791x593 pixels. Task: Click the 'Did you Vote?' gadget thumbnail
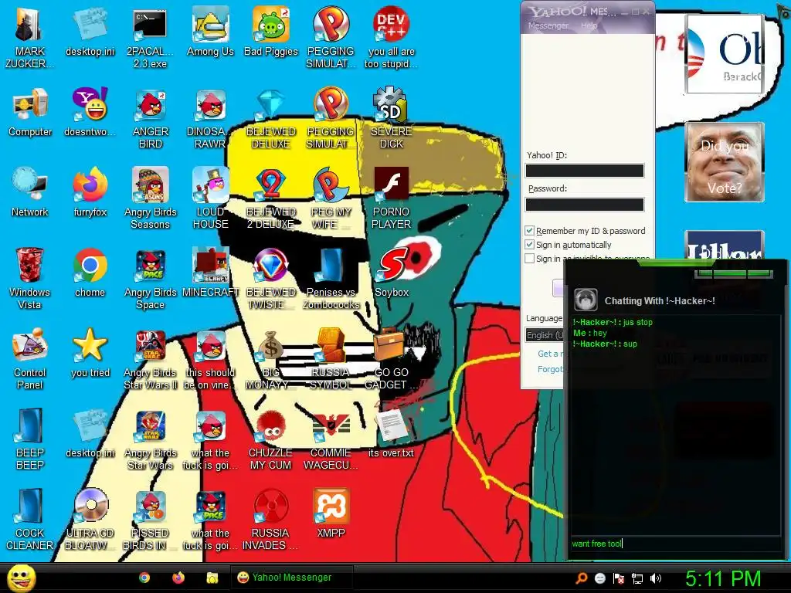[724, 162]
